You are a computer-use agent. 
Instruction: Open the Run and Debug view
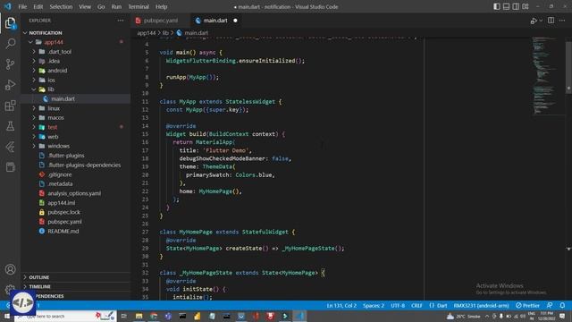click(10, 85)
